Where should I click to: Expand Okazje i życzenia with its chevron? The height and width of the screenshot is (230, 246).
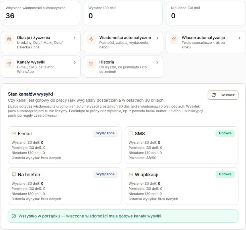[x=75, y=38]
